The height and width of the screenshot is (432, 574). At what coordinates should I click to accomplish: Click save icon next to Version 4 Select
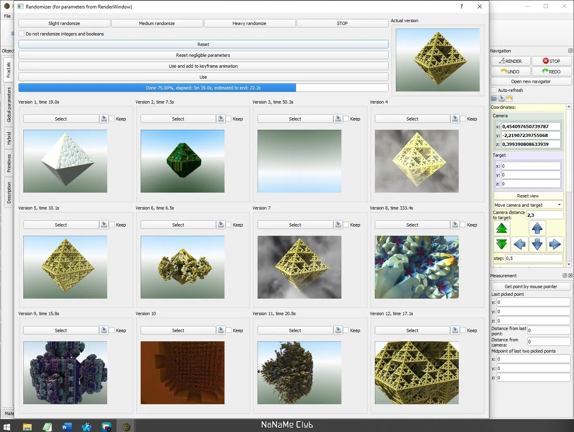(x=455, y=118)
